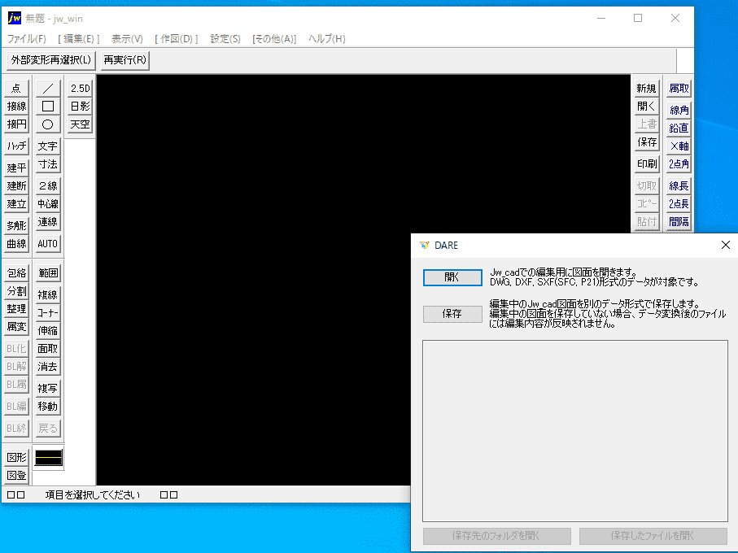Select the line drawing tool

pos(48,88)
